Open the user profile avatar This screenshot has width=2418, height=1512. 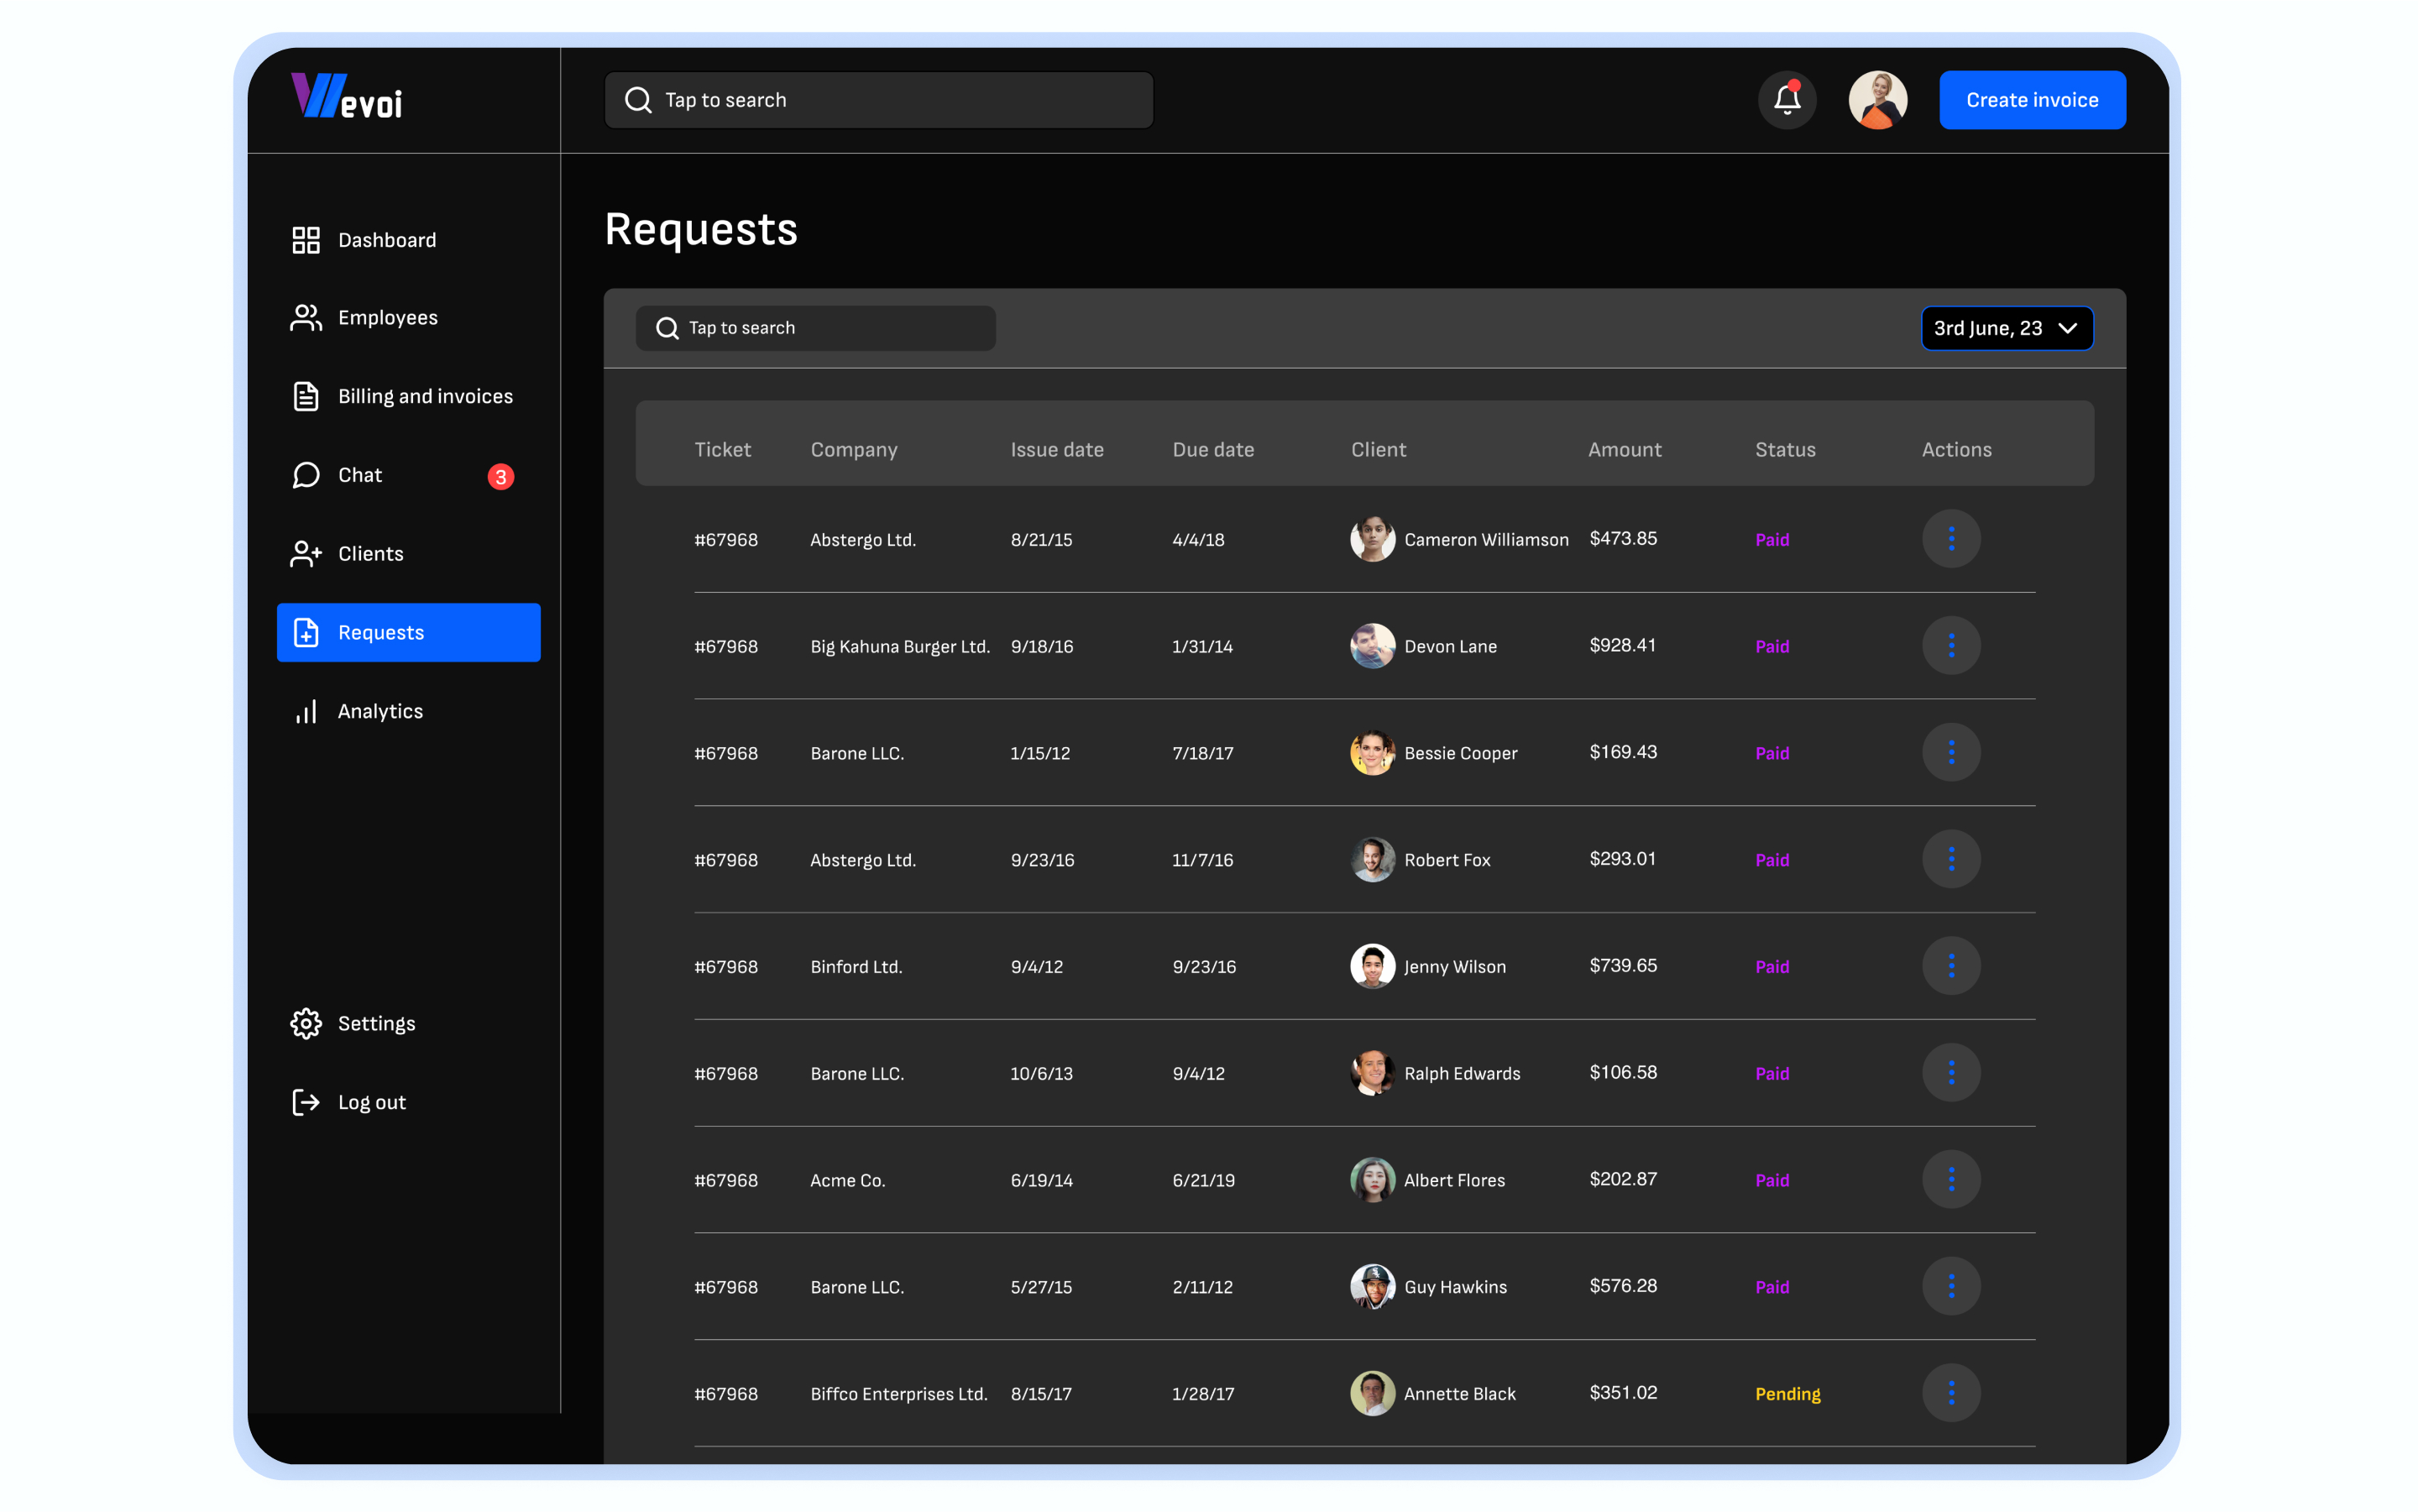point(1877,100)
